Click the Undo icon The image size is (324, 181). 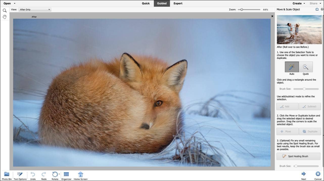33,174
